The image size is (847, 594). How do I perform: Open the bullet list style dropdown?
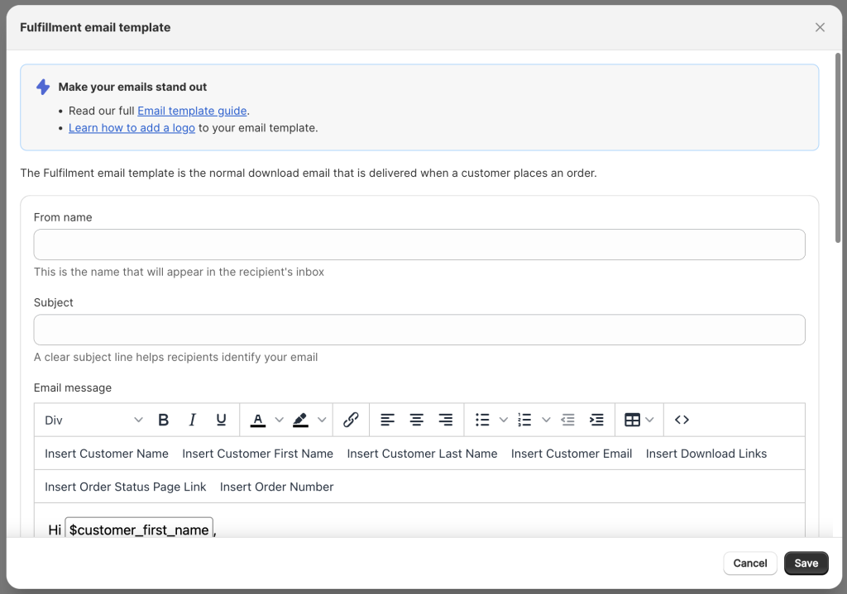tap(504, 420)
